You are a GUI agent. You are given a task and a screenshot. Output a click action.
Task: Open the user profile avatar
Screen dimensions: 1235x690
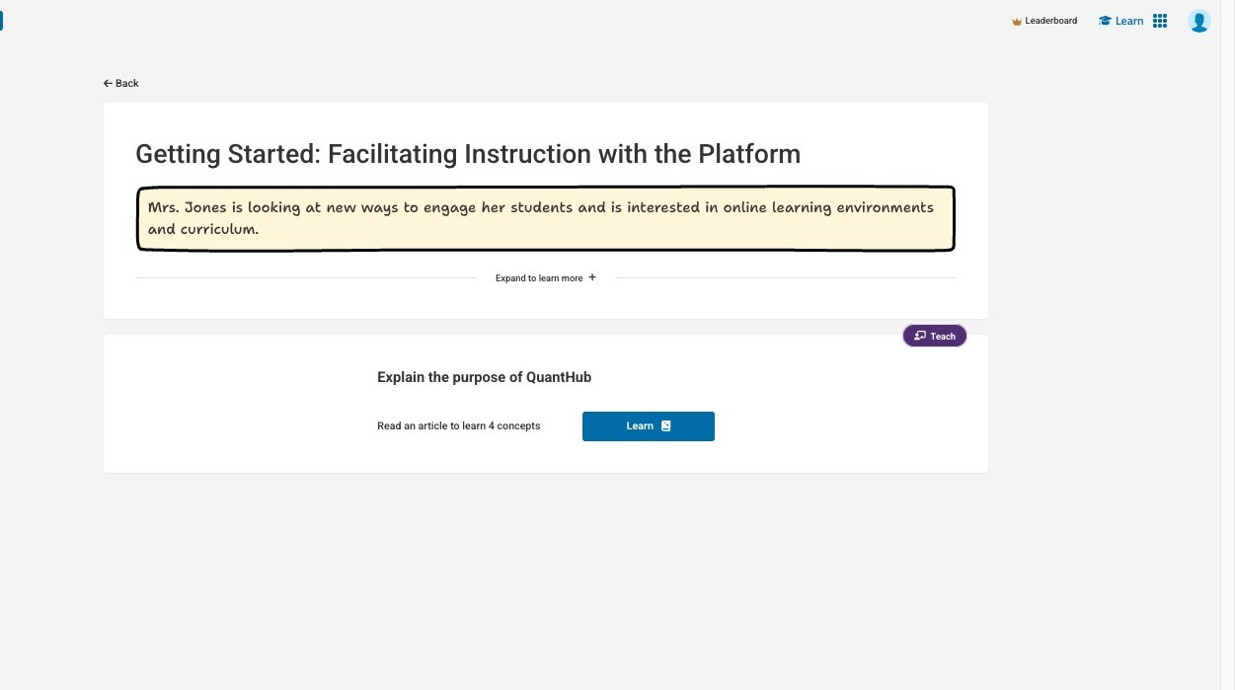coord(1198,21)
